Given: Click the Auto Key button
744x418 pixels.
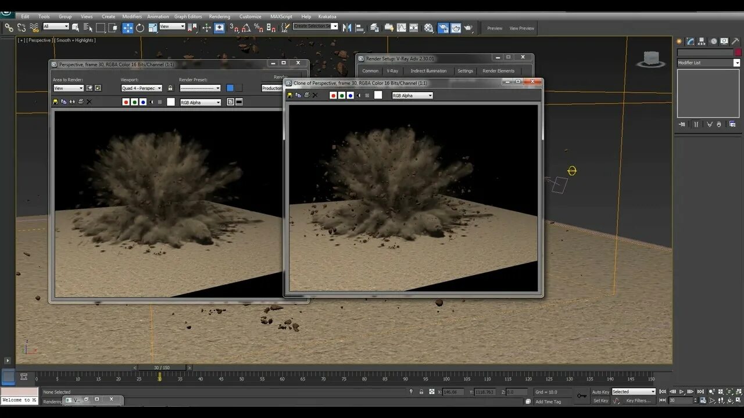Looking at the screenshot, I should (x=600, y=392).
